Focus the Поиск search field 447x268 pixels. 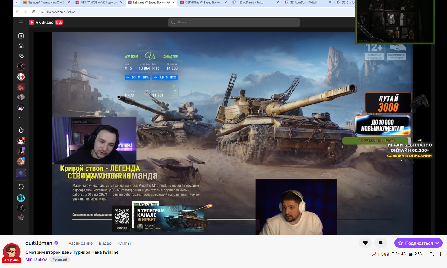pos(234,22)
